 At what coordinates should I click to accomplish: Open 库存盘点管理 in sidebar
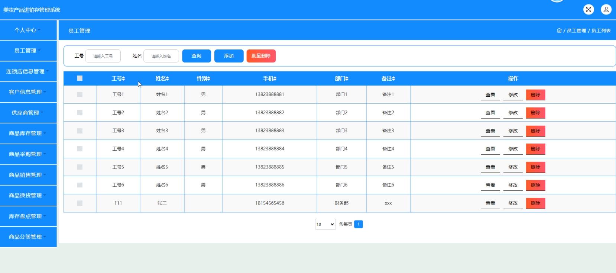tap(28, 216)
